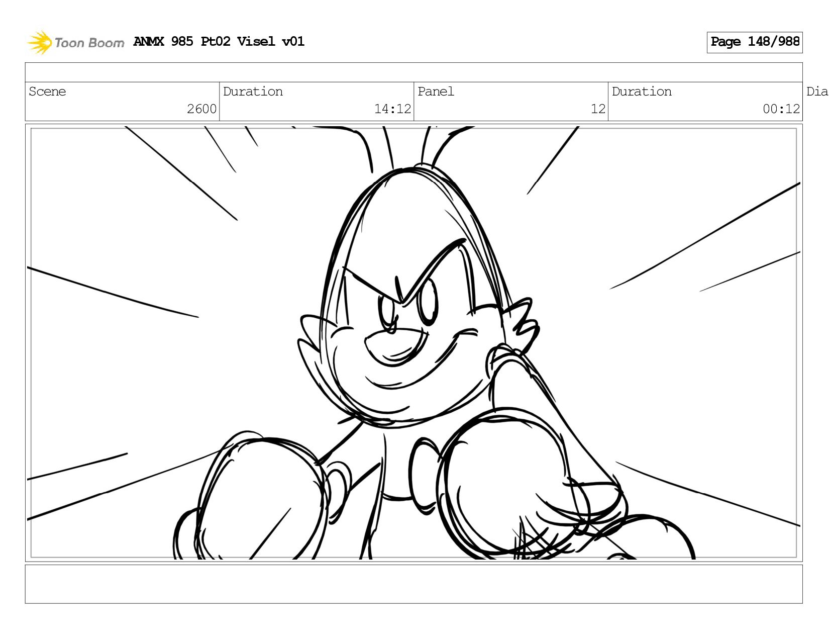Click the title 'ANMX 985 Pt02 Visel v01'
Screen dimensions: 829x641
(x=219, y=41)
